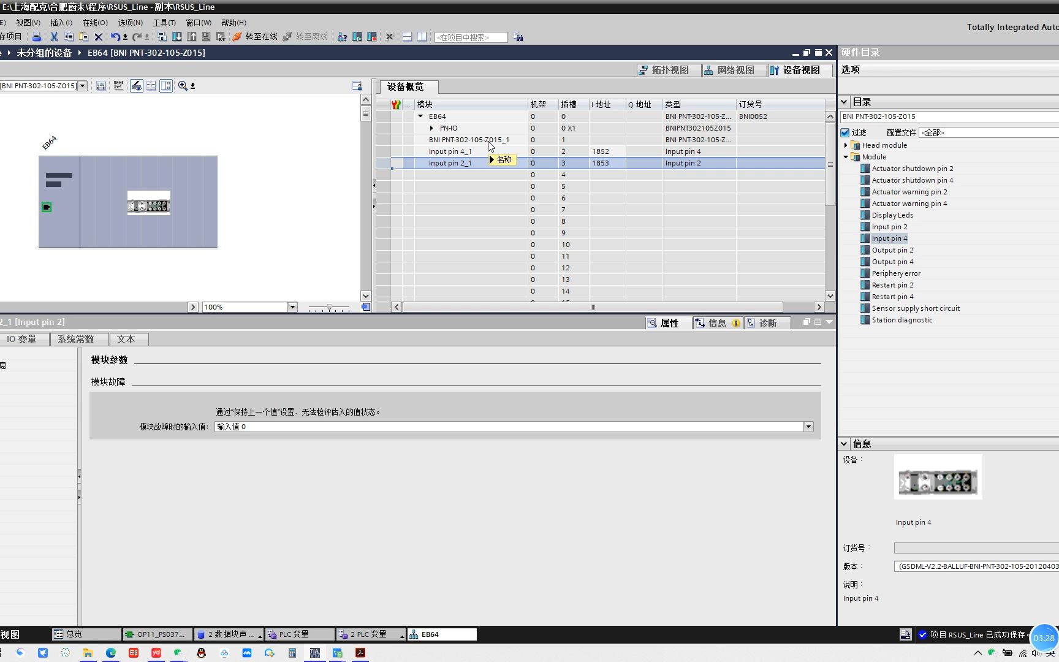
Task: Click the info badge on the 信息 tab
Action: click(x=735, y=323)
